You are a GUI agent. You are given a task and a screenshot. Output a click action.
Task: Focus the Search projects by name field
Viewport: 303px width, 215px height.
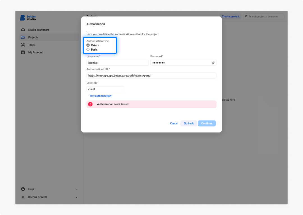click(x=263, y=16)
